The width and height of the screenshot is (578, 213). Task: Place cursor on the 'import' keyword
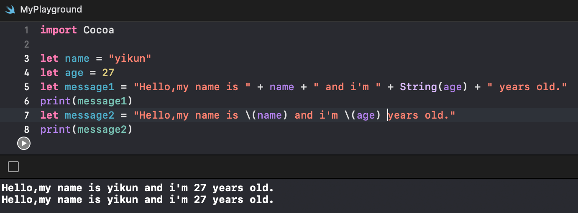click(x=59, y=30)
